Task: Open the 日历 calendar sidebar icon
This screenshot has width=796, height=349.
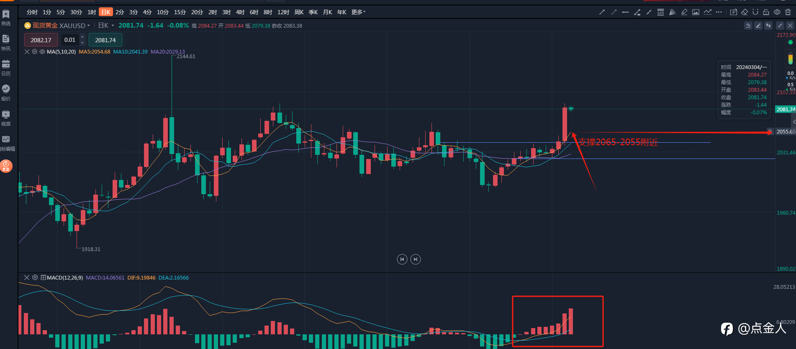Action: [6, 67]
